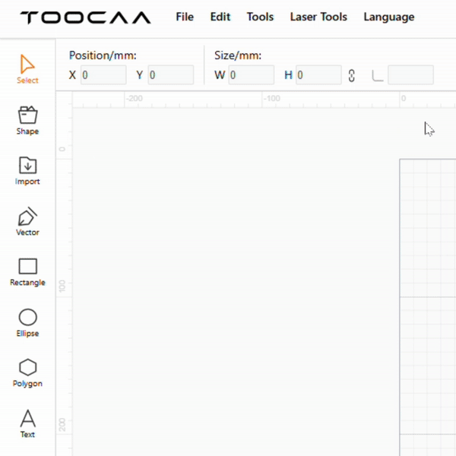Pick the Ellipse drawing tool
The width and height of the screenshot is (456, 456).
point(27,321)
